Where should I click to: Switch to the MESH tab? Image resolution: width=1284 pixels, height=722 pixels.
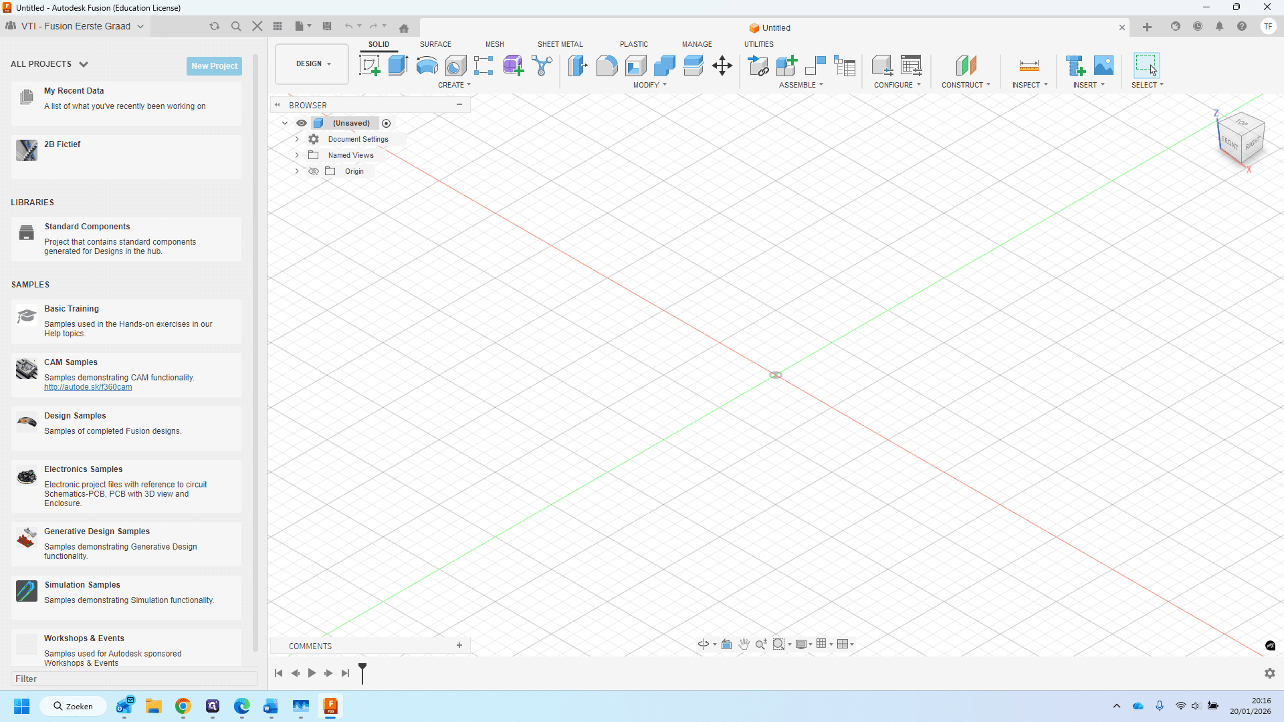pyautogui.click(x=494, y=44)
